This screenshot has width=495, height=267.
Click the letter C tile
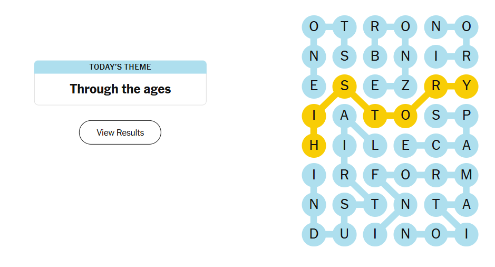[436, 146]
